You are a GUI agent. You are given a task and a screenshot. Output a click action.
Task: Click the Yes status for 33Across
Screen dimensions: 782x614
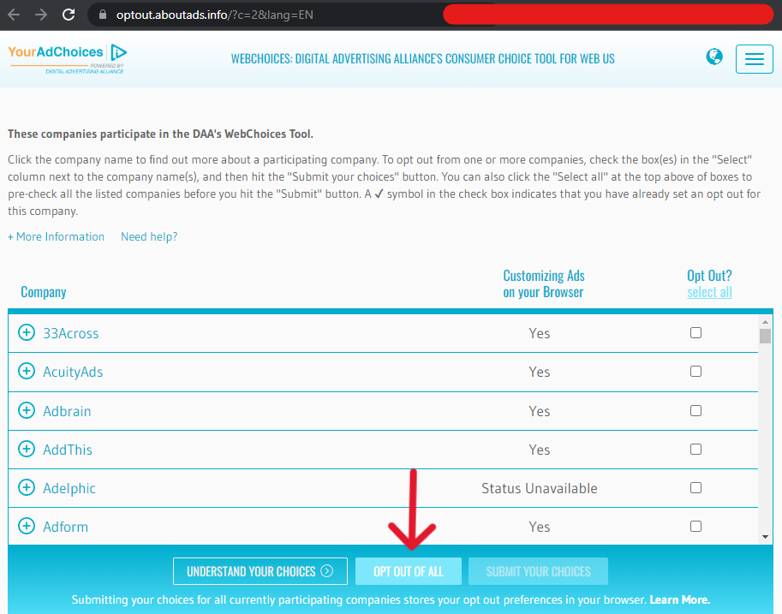pos(539,333)
